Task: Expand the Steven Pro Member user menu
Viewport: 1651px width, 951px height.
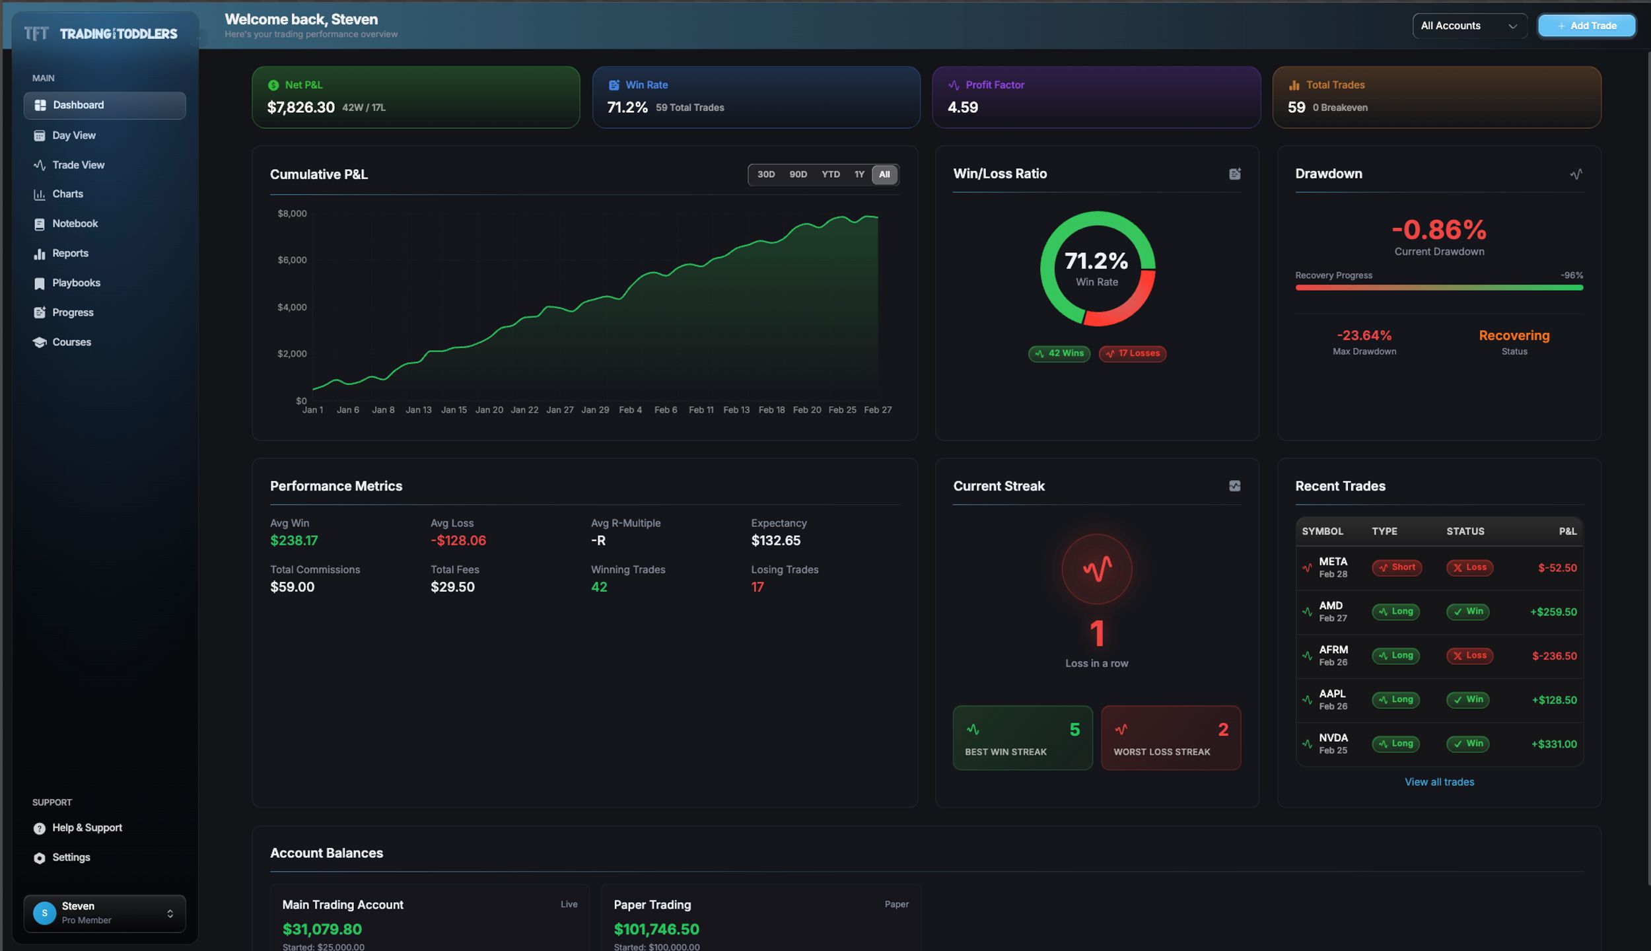Action: point(104,913)
